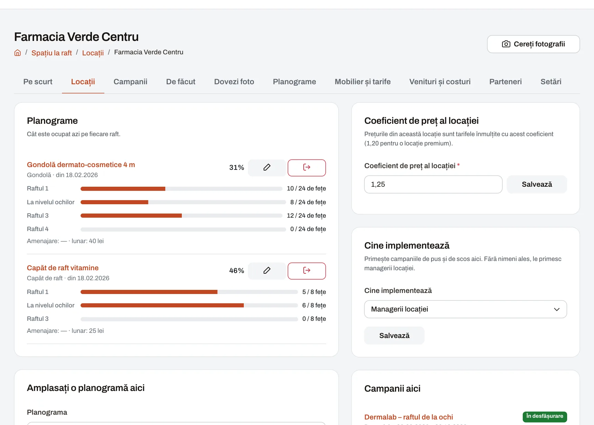594x425 pixels.
Task: Select the Planograme tab
Action: [x=294, y=82]
